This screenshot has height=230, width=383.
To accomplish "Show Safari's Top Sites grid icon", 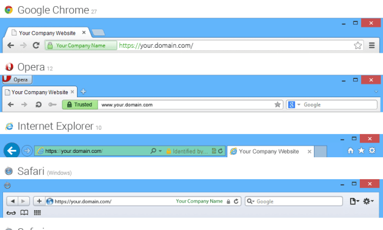I will point(37,213).
